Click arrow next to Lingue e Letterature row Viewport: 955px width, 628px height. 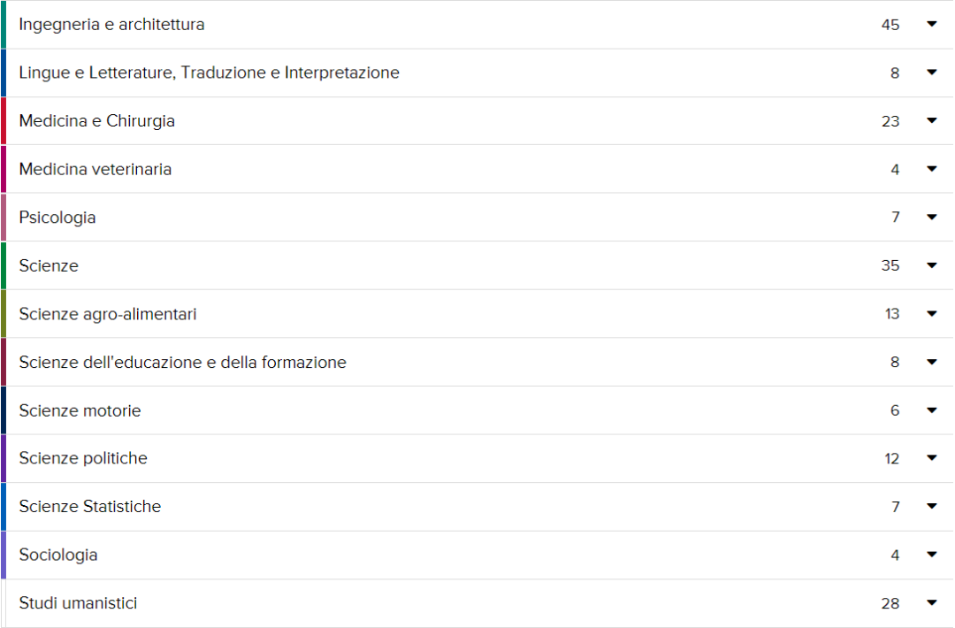pos(931,73)
